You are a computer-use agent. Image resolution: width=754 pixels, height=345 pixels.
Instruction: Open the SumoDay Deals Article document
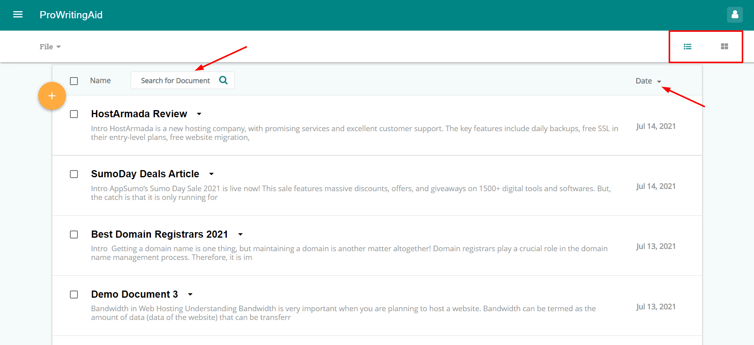click(x=145, y=174)
